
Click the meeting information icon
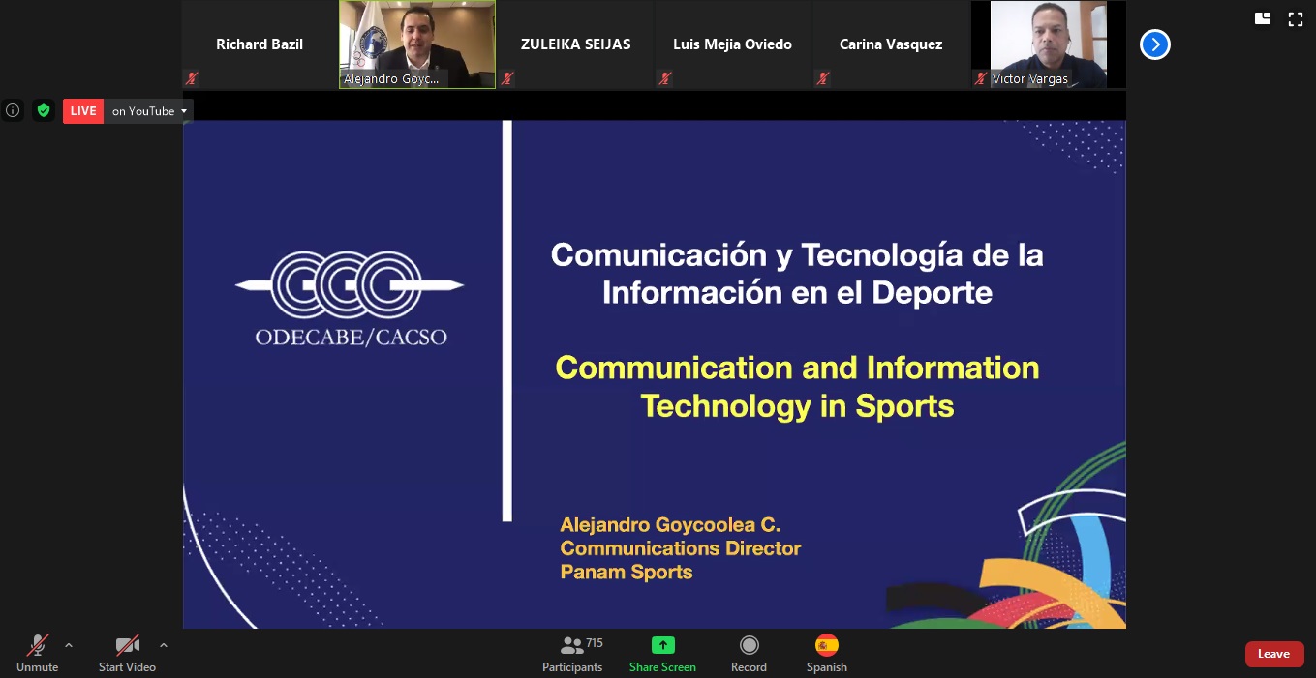(x=12, y=110)
